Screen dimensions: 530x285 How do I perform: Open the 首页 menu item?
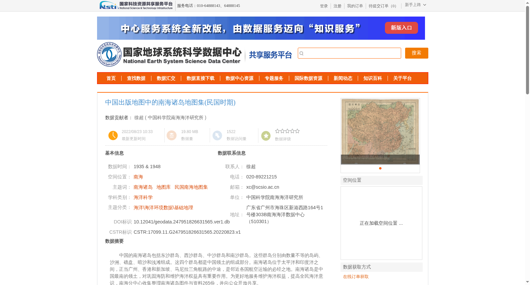111,78
